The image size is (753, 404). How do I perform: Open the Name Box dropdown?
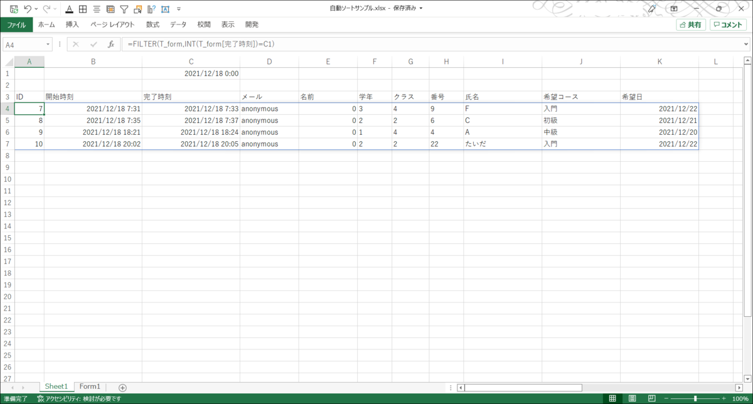47,44
